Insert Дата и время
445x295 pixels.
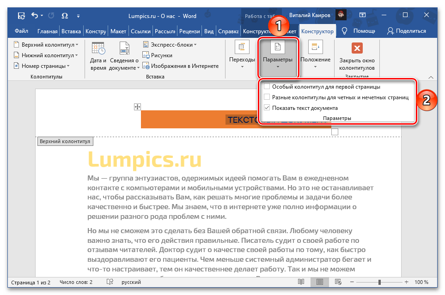(x=98, y=56)
